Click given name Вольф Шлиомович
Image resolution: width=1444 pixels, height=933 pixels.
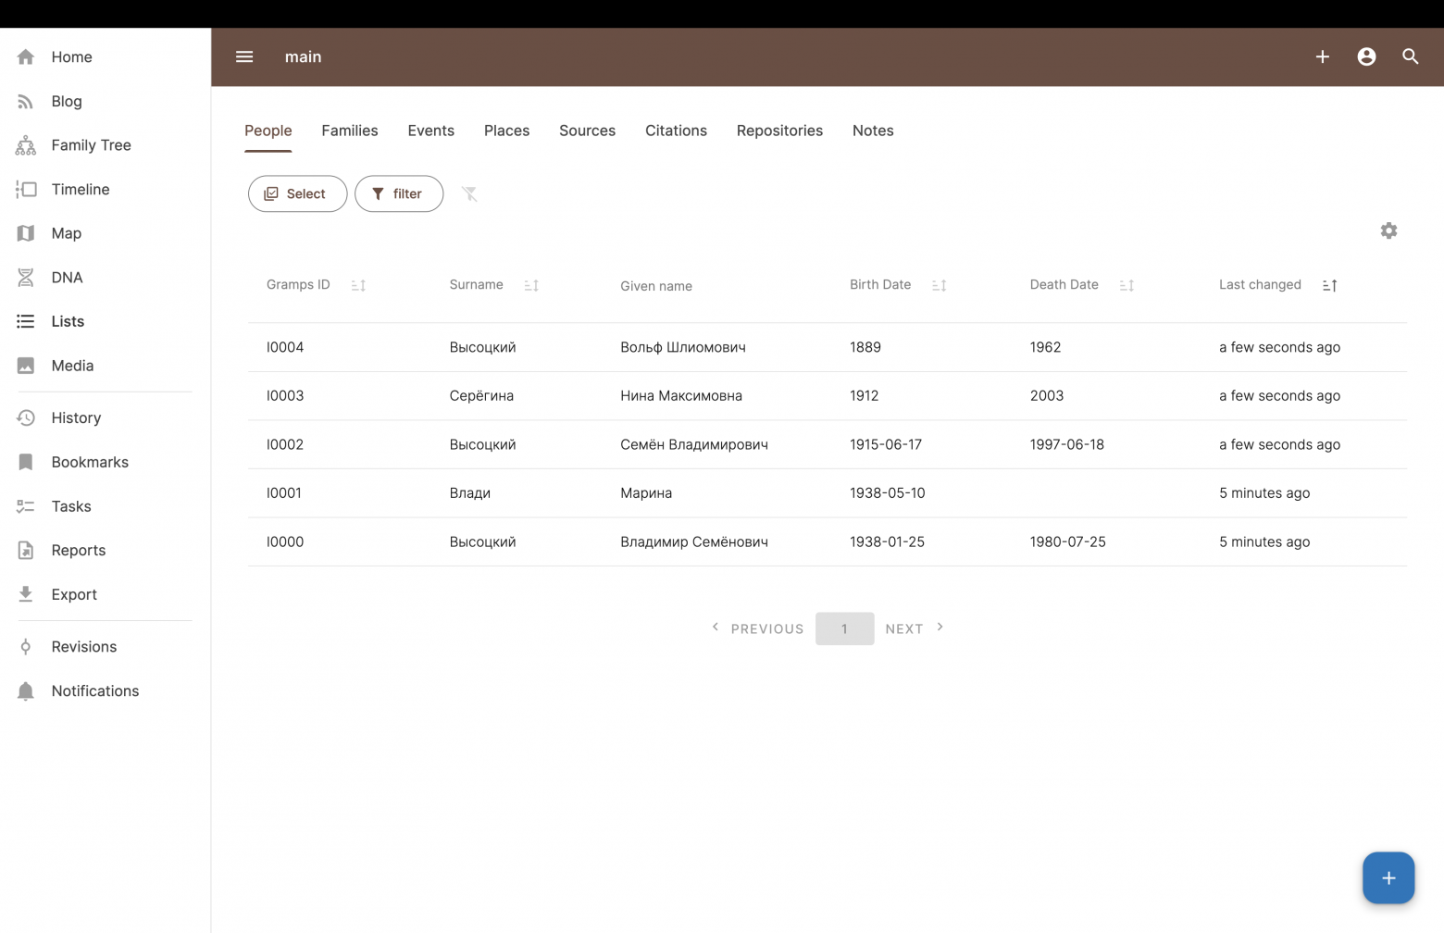pos(683,347)
